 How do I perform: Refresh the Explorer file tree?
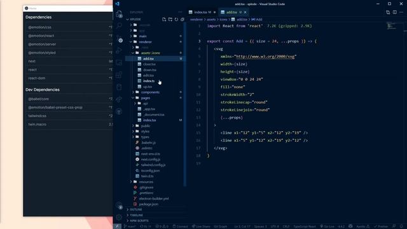point(177,19)
